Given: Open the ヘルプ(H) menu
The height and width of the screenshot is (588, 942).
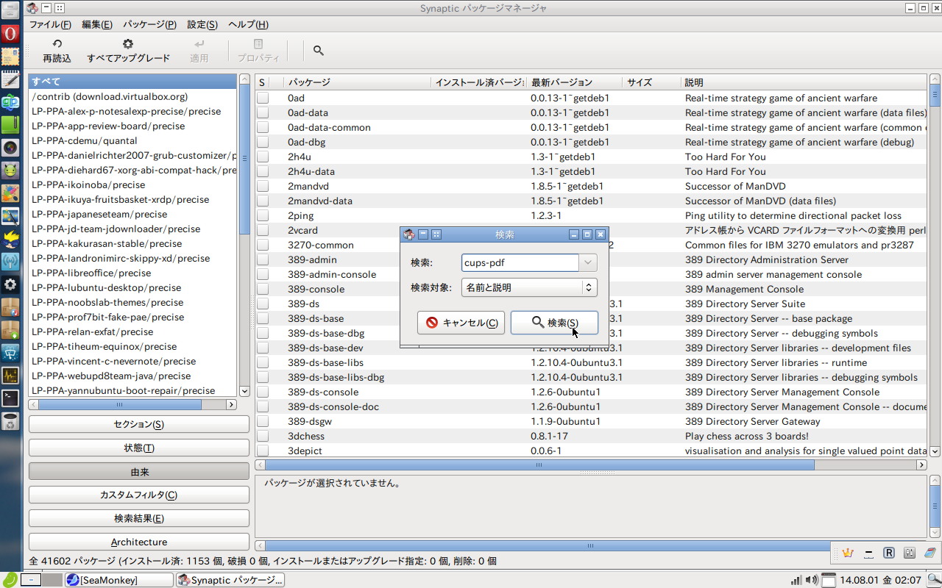Looking at the screenshot, I should [248, 24].
